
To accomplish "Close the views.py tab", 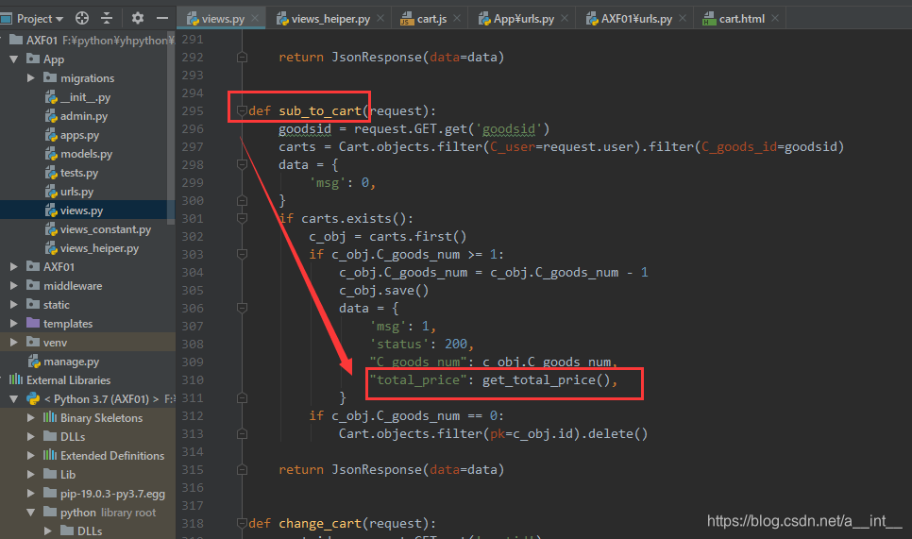I will (255, 19).
